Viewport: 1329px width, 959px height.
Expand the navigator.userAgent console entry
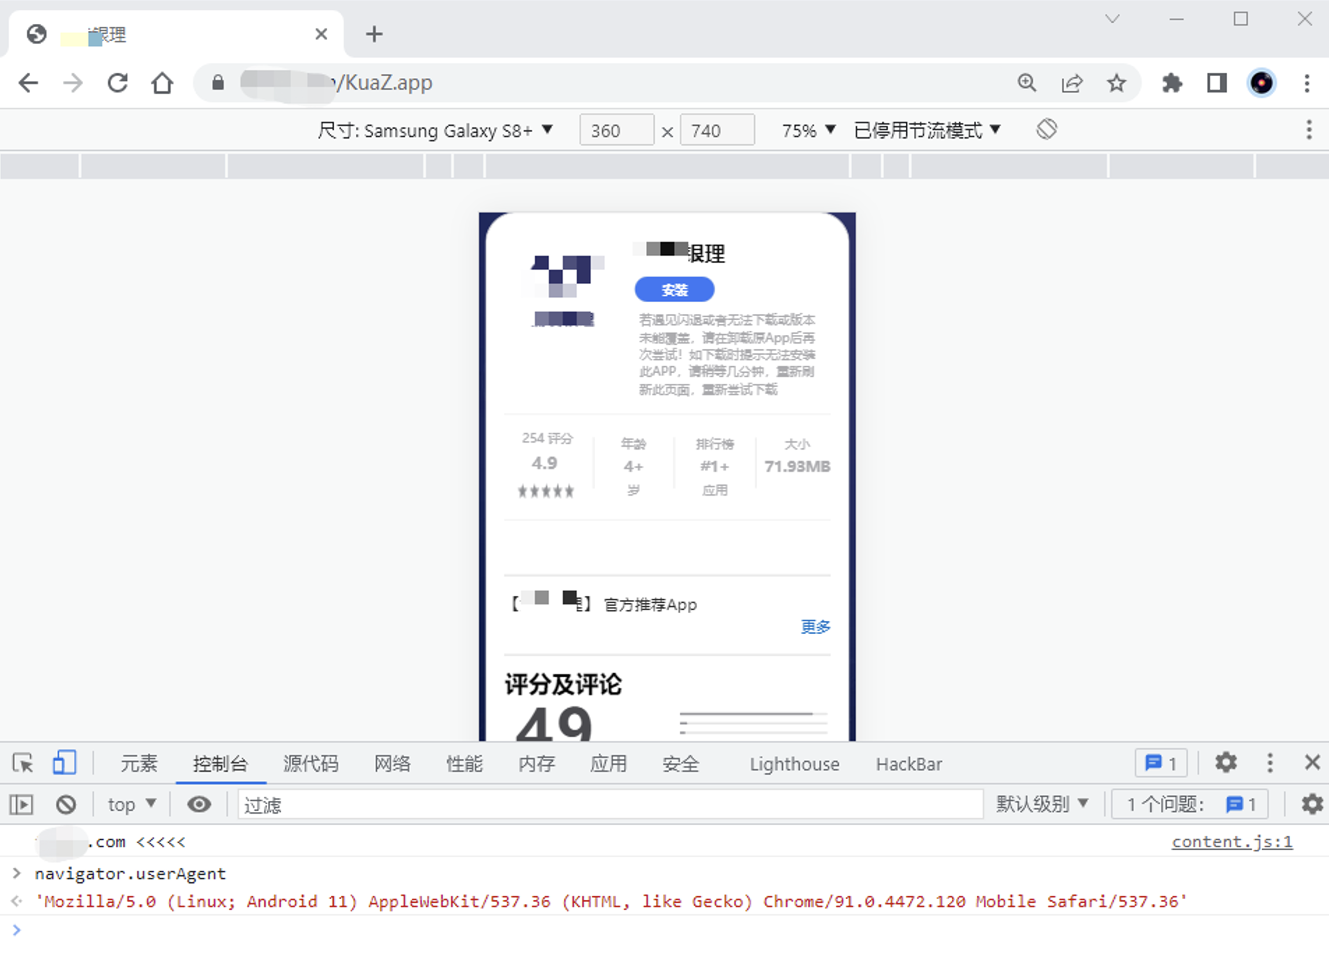click(16, 874)
